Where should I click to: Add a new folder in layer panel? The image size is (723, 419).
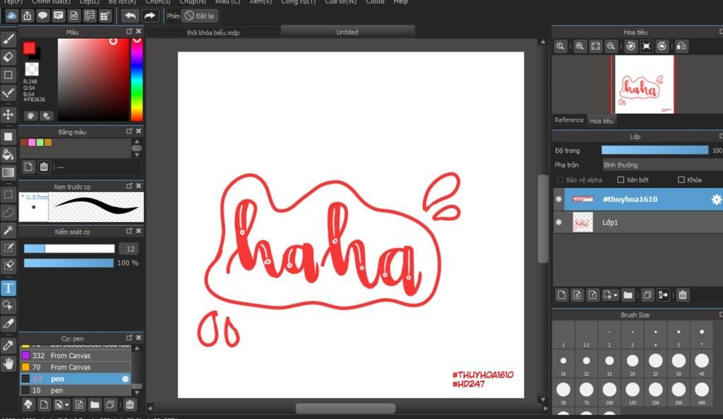(628, 295)
